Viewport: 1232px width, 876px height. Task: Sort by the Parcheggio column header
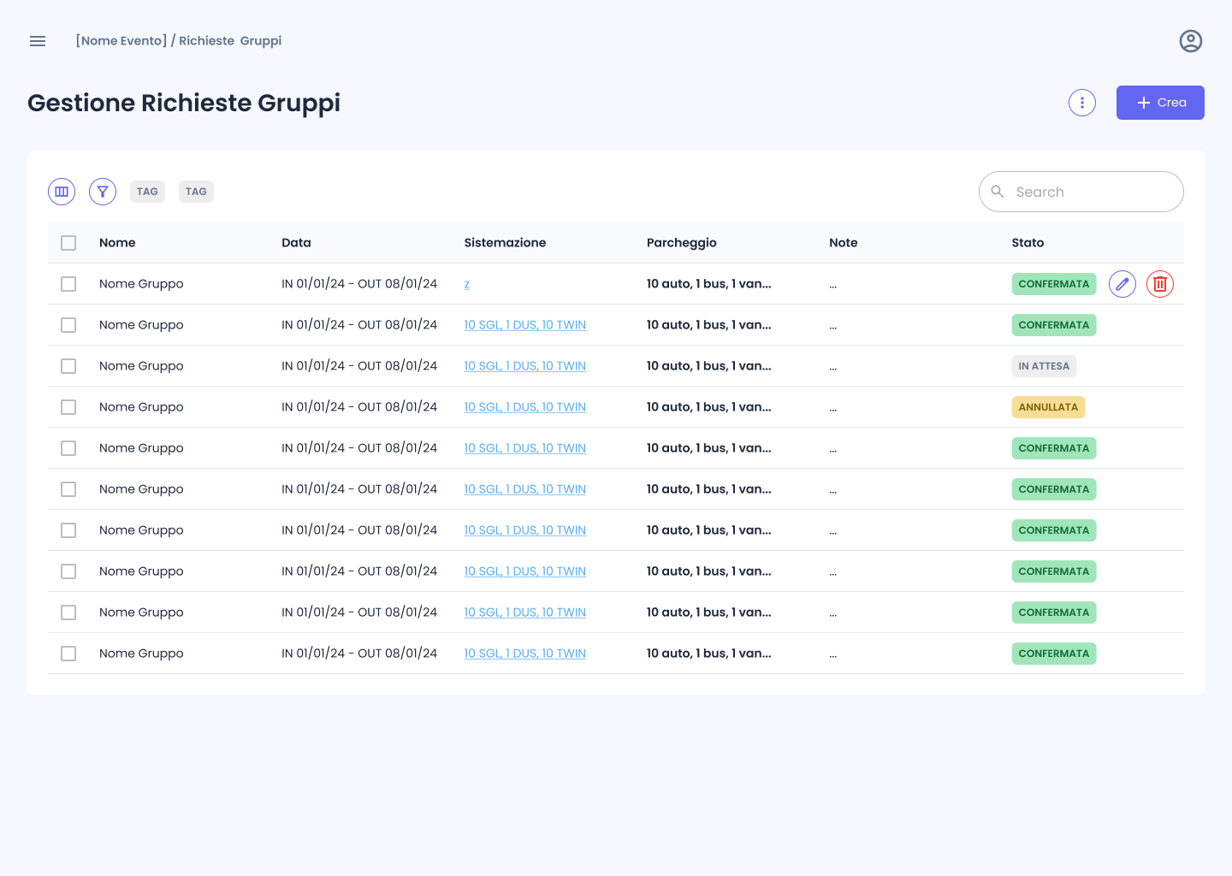tap(682, 243)
